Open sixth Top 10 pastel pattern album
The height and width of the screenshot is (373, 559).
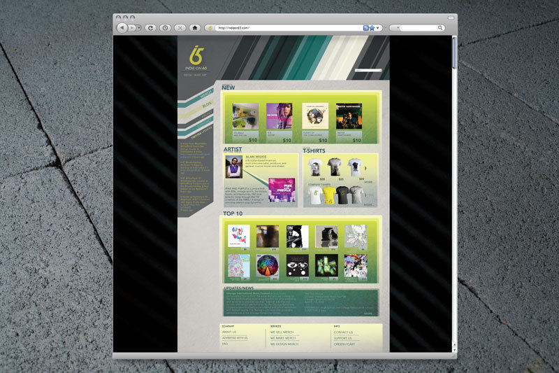pyautogui.click(x=238, y=265)
